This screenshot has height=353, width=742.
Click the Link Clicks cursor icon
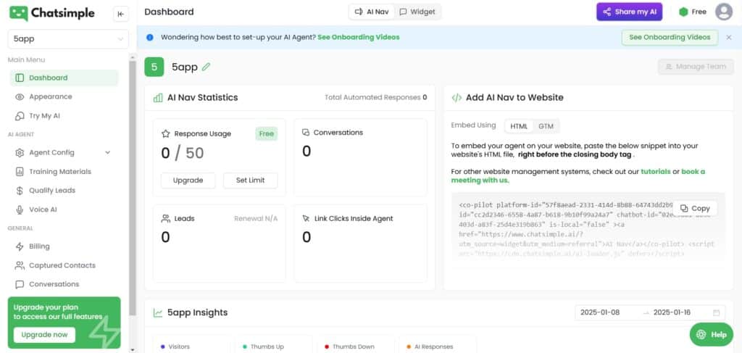coord(306,219)
